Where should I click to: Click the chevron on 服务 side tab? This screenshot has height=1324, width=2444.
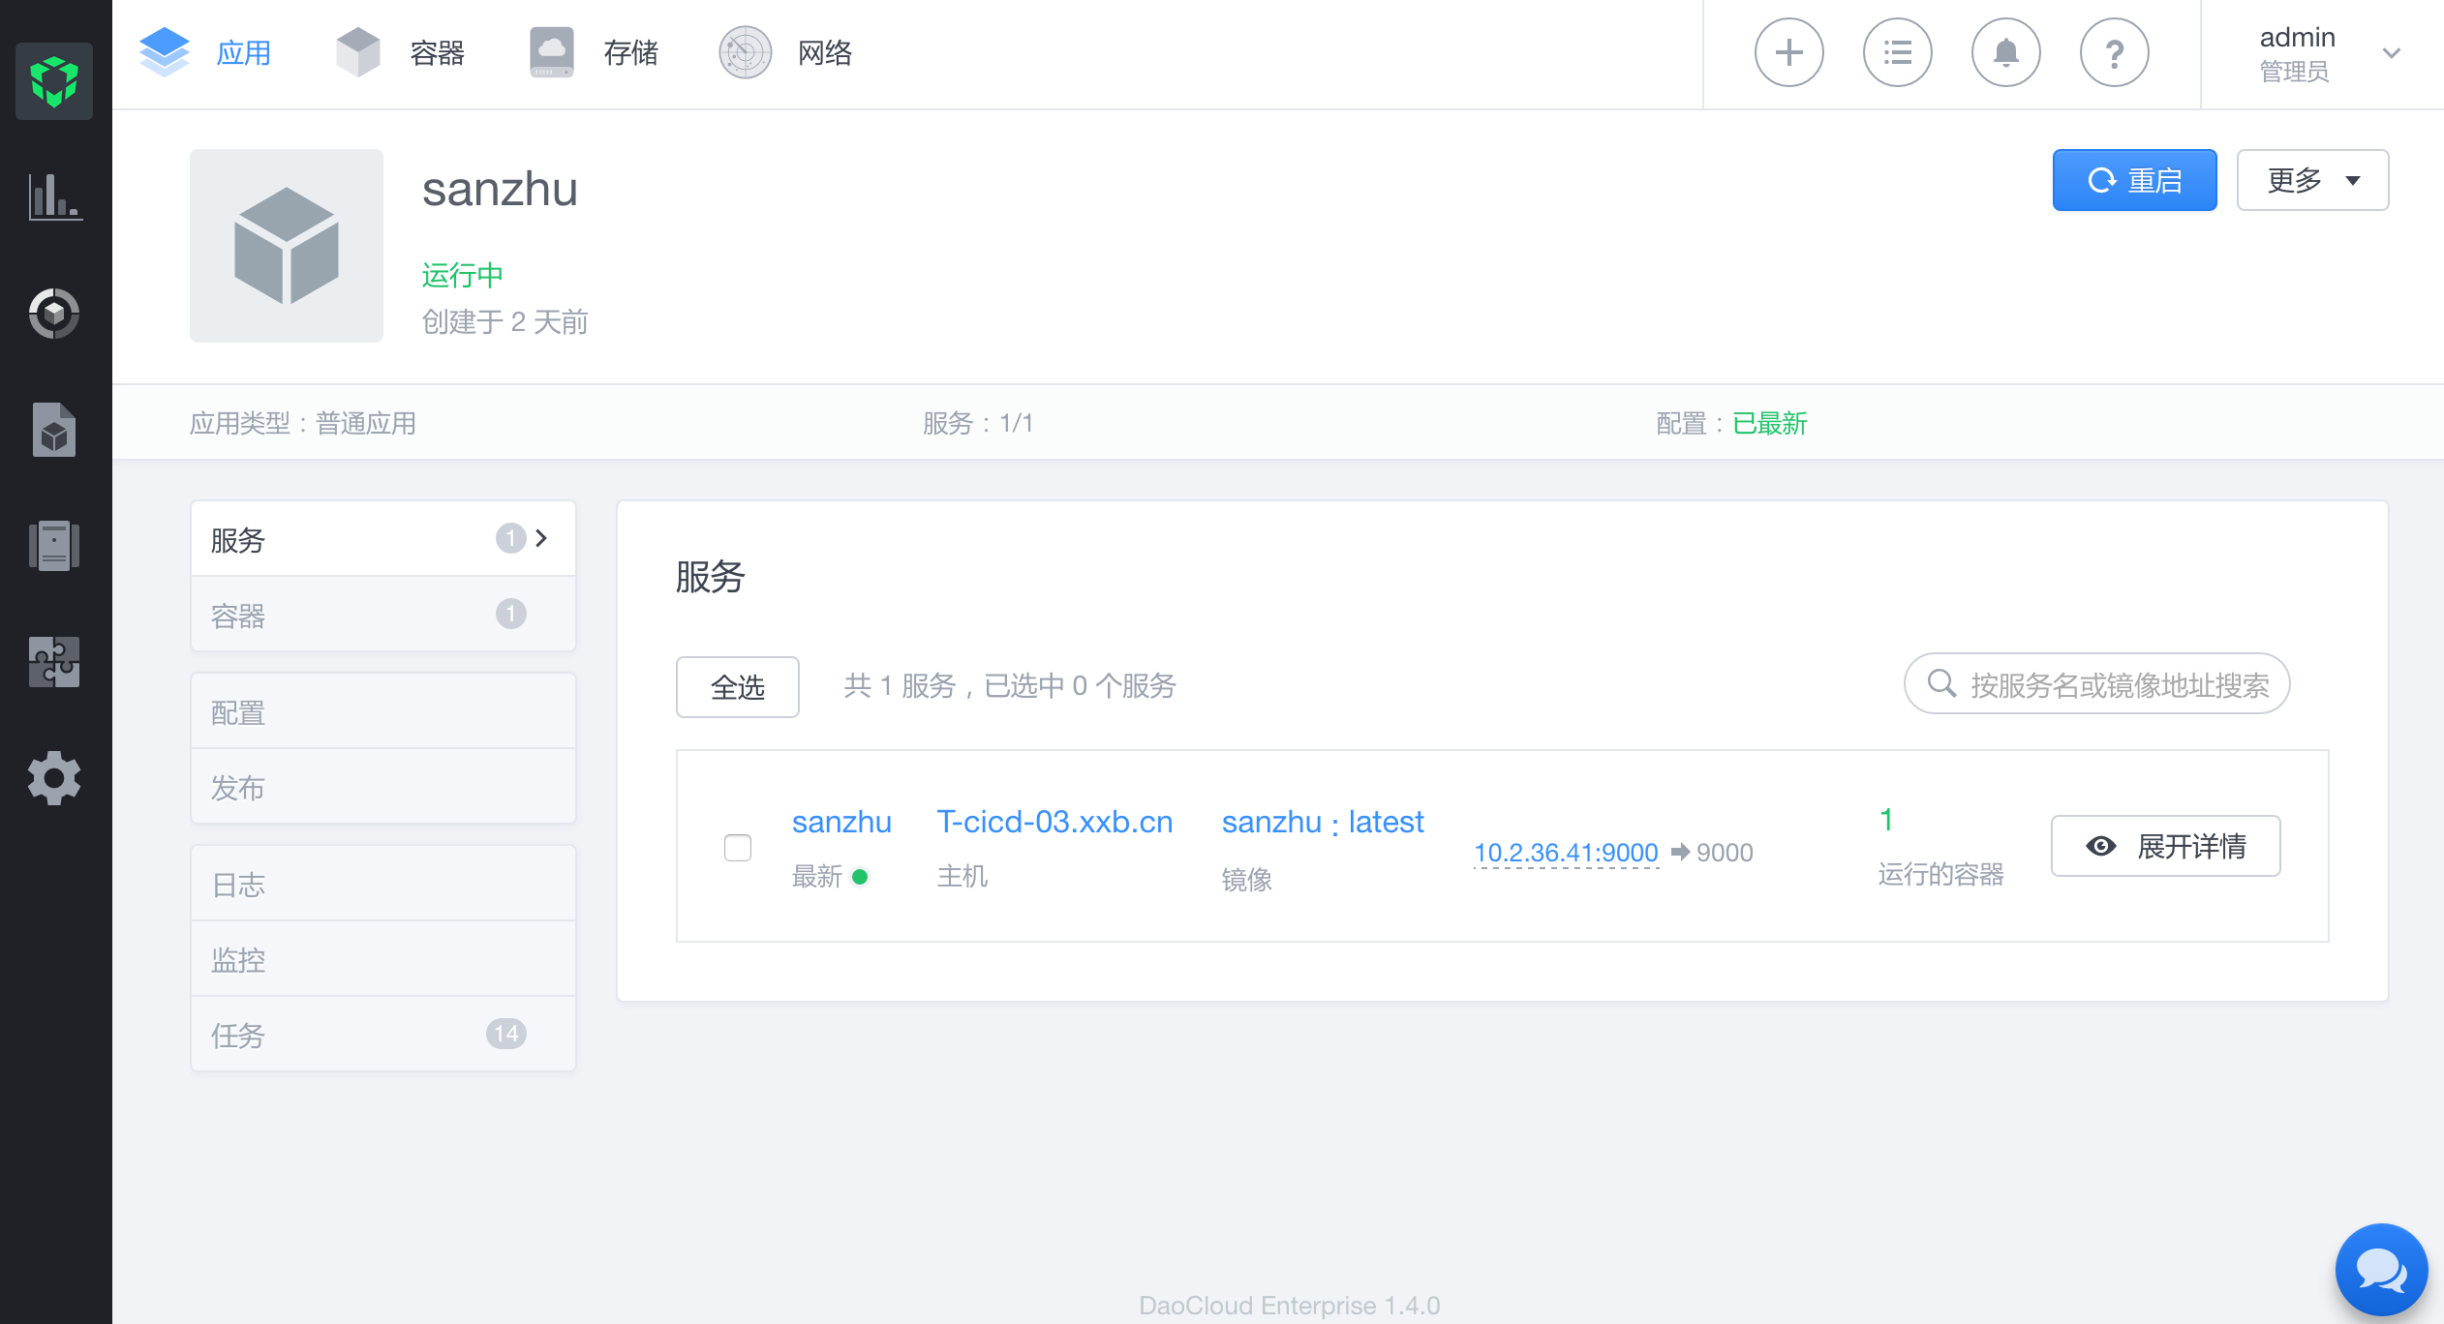541,538
